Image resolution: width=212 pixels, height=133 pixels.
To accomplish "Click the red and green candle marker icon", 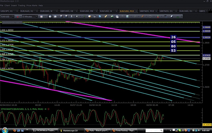I will tap(158, 17).
